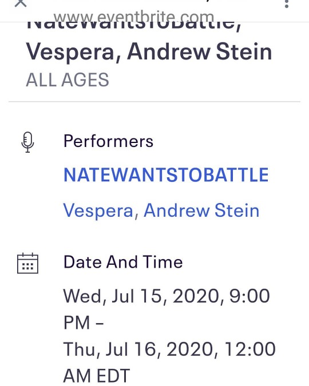Tap the AM EDT timezone text
Image resolution: width=309 pixels, height=386 pixels.
point(97,376)
